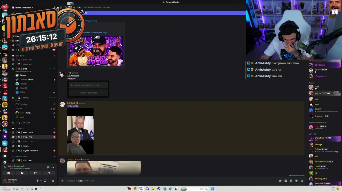Open the HFGDKHPVg link
Viewport: 342px width, 192px height.
[x=91, y=21]
